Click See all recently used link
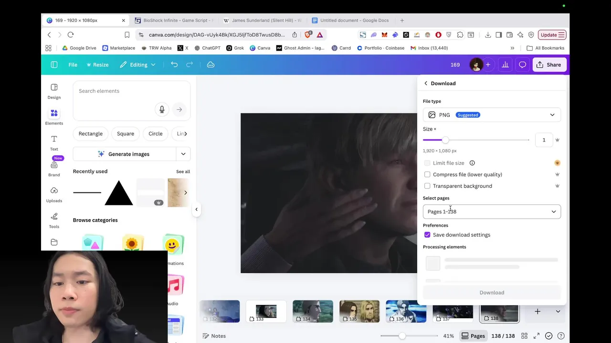611x343 pixels. coord(183,171)
